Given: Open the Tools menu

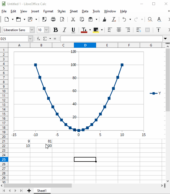Looking at the screenshot, I should [96, 11].
